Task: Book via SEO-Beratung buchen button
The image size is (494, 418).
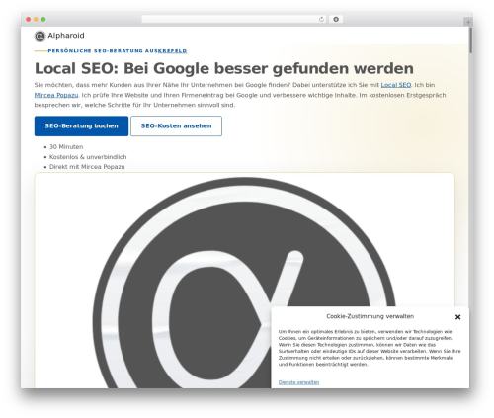Action: click(x=81, y=125)
